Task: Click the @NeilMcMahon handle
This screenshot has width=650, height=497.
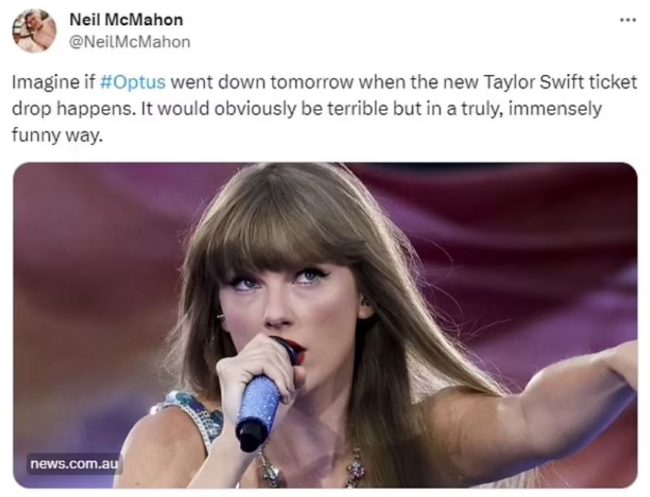Action: [129, 42]
